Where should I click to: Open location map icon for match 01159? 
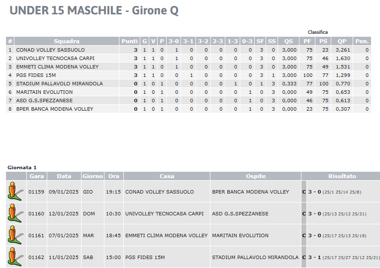coord(15,192)
